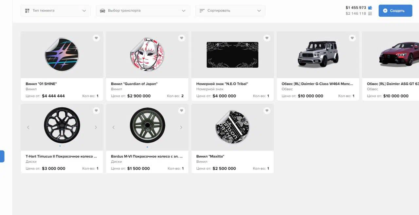Click heart icon on Daimler G-Class card
Screen dimensions: 419x215
pyautogui.click(x=352, y=38)
